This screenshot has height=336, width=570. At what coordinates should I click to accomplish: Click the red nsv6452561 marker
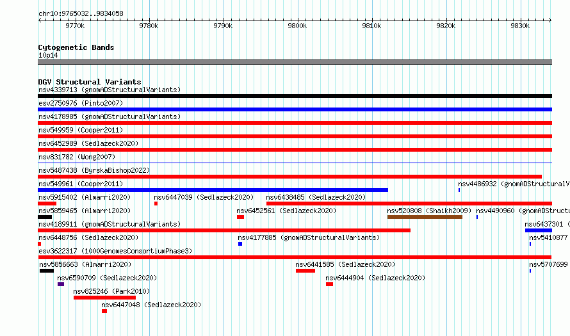tap(240, 217)
